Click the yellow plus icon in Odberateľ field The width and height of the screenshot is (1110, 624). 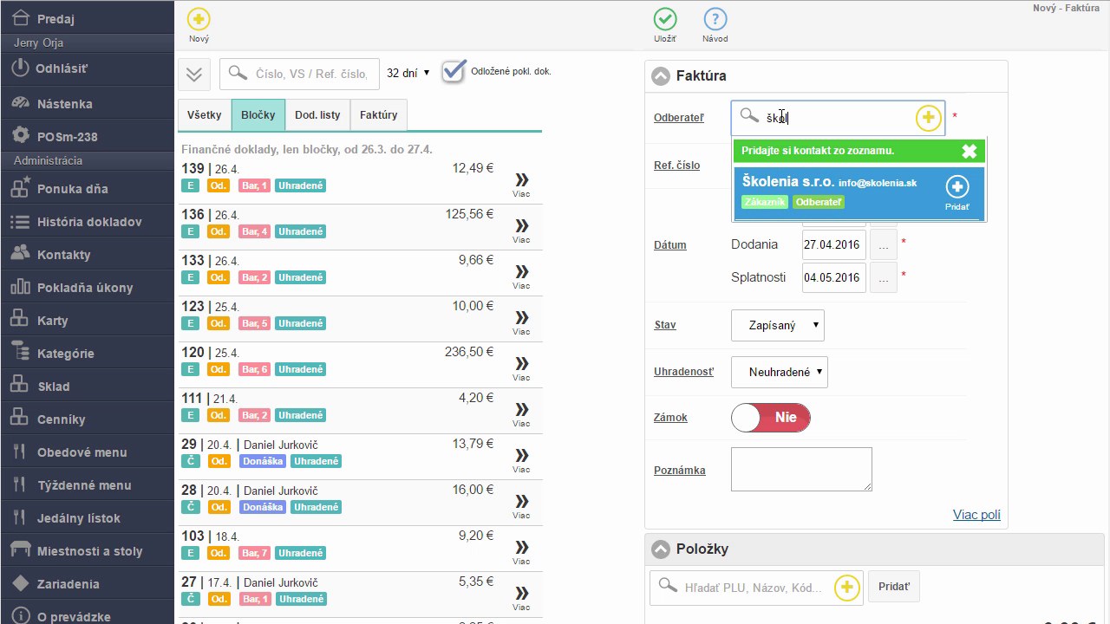[928, 118]
